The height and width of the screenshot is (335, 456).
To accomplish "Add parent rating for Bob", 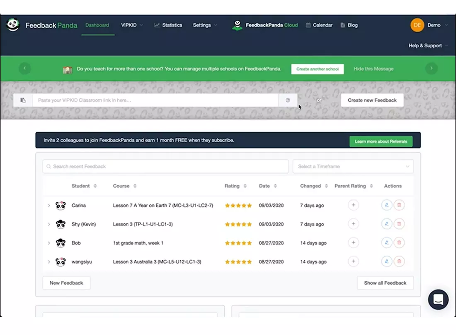I will point(353,243).
